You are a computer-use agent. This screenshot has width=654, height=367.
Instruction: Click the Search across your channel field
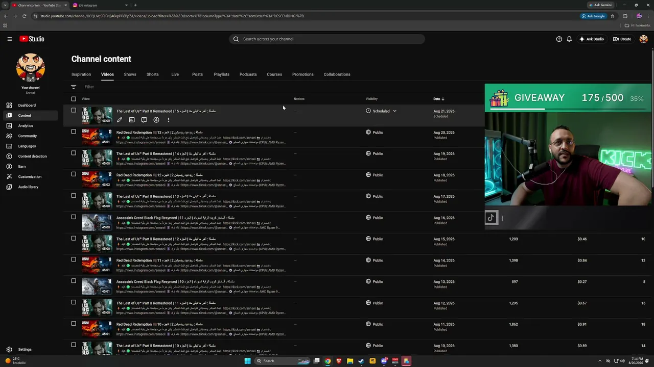coord(327,39)
